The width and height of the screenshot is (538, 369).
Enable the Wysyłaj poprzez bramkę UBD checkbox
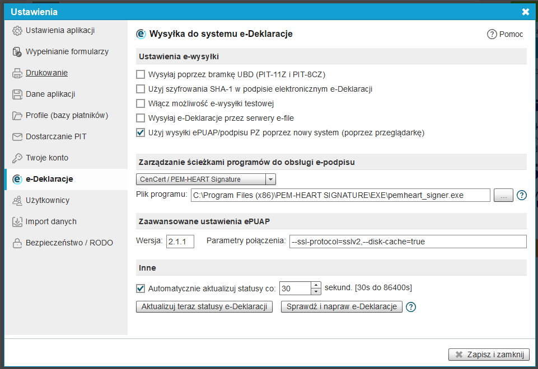tap(141, 74)
